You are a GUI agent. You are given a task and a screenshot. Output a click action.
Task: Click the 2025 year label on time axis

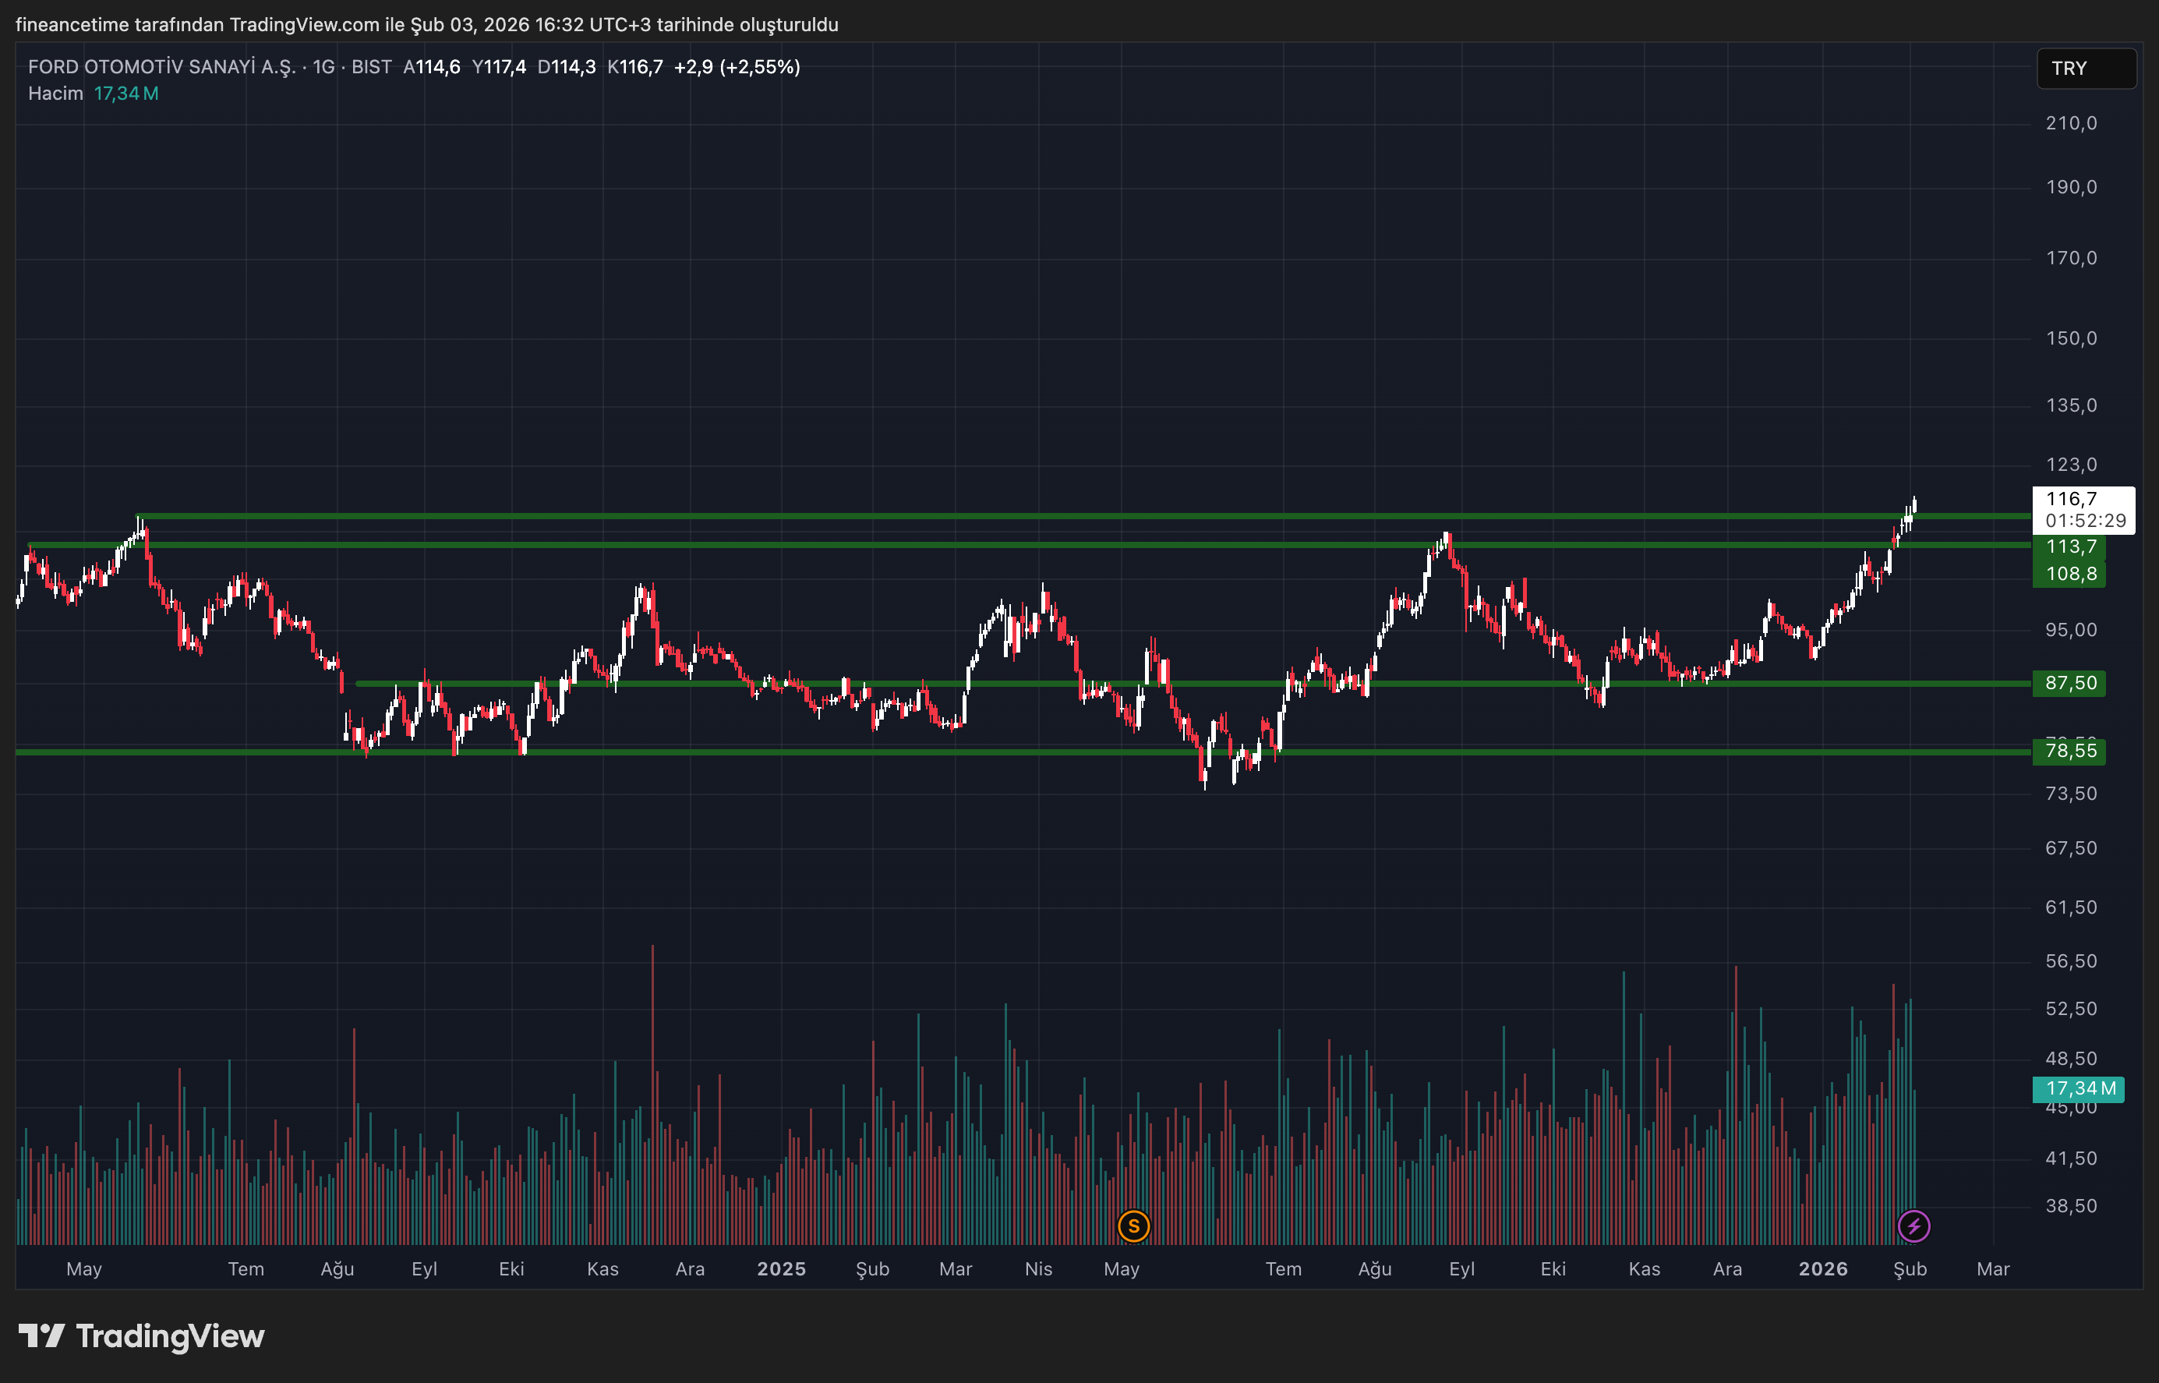click(x=781, y=1269)
